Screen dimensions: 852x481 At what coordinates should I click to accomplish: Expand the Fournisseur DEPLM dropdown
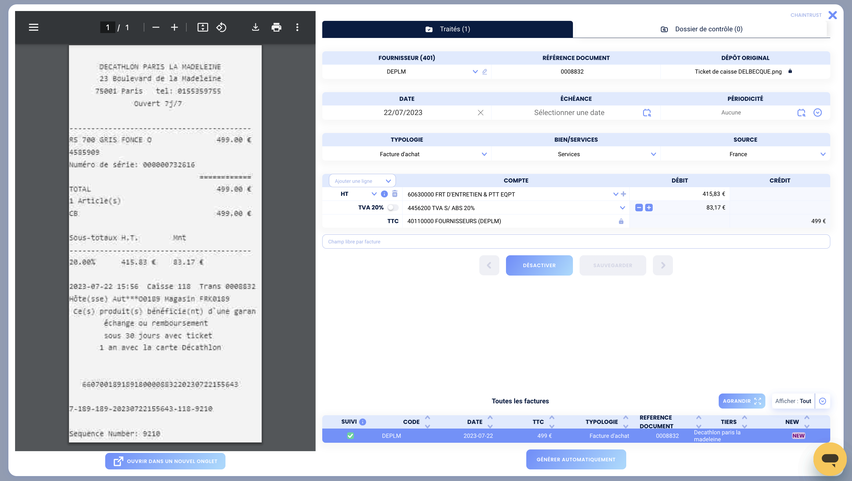pos(475,72)
